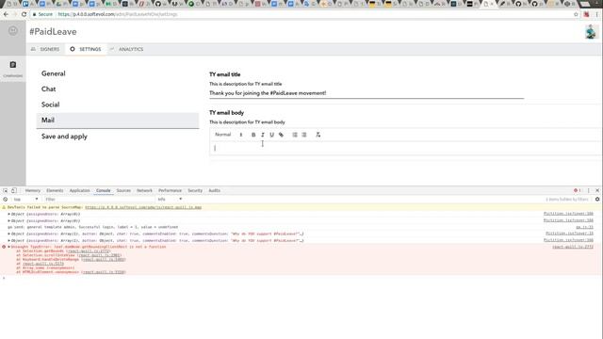The image size is (603, 339).
Task: Open the DevTools Application tab
Action: coord(79,190)
